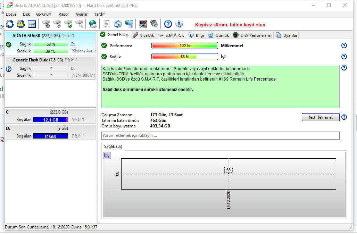Click the blue refresh arrows toolbar icon
This screenshot has height=234, width=357.
coord(10,24)
